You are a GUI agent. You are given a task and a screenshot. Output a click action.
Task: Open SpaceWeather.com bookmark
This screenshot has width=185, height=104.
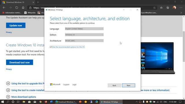(x=149, y=13)
